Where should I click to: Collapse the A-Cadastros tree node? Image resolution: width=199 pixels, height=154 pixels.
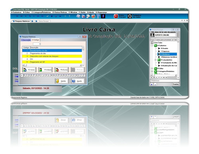click(x=152, y=46)
